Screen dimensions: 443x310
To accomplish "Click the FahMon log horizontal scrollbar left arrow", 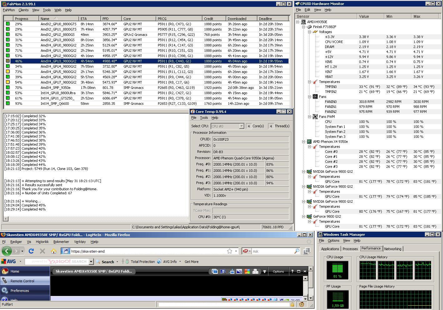I will tap(6, 219).
